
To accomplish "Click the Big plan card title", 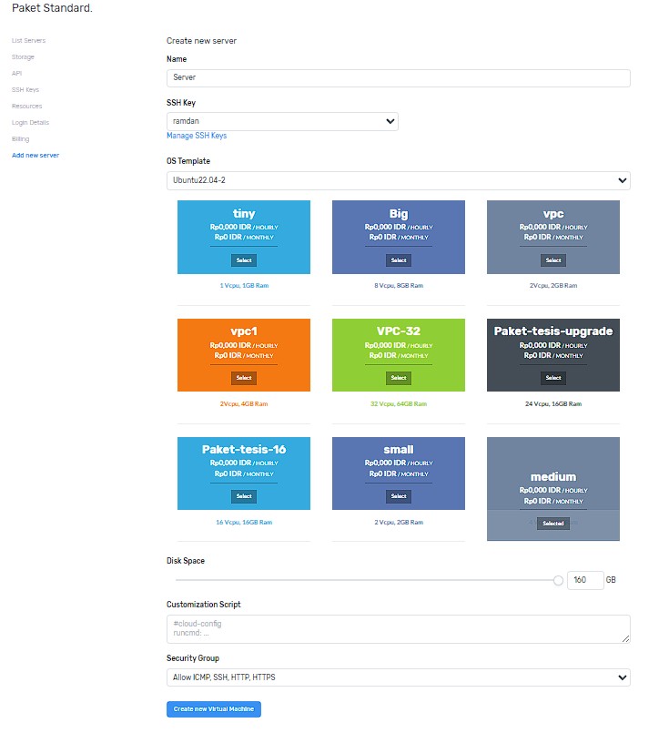I will pyautogui.click(x=399, y=214).
